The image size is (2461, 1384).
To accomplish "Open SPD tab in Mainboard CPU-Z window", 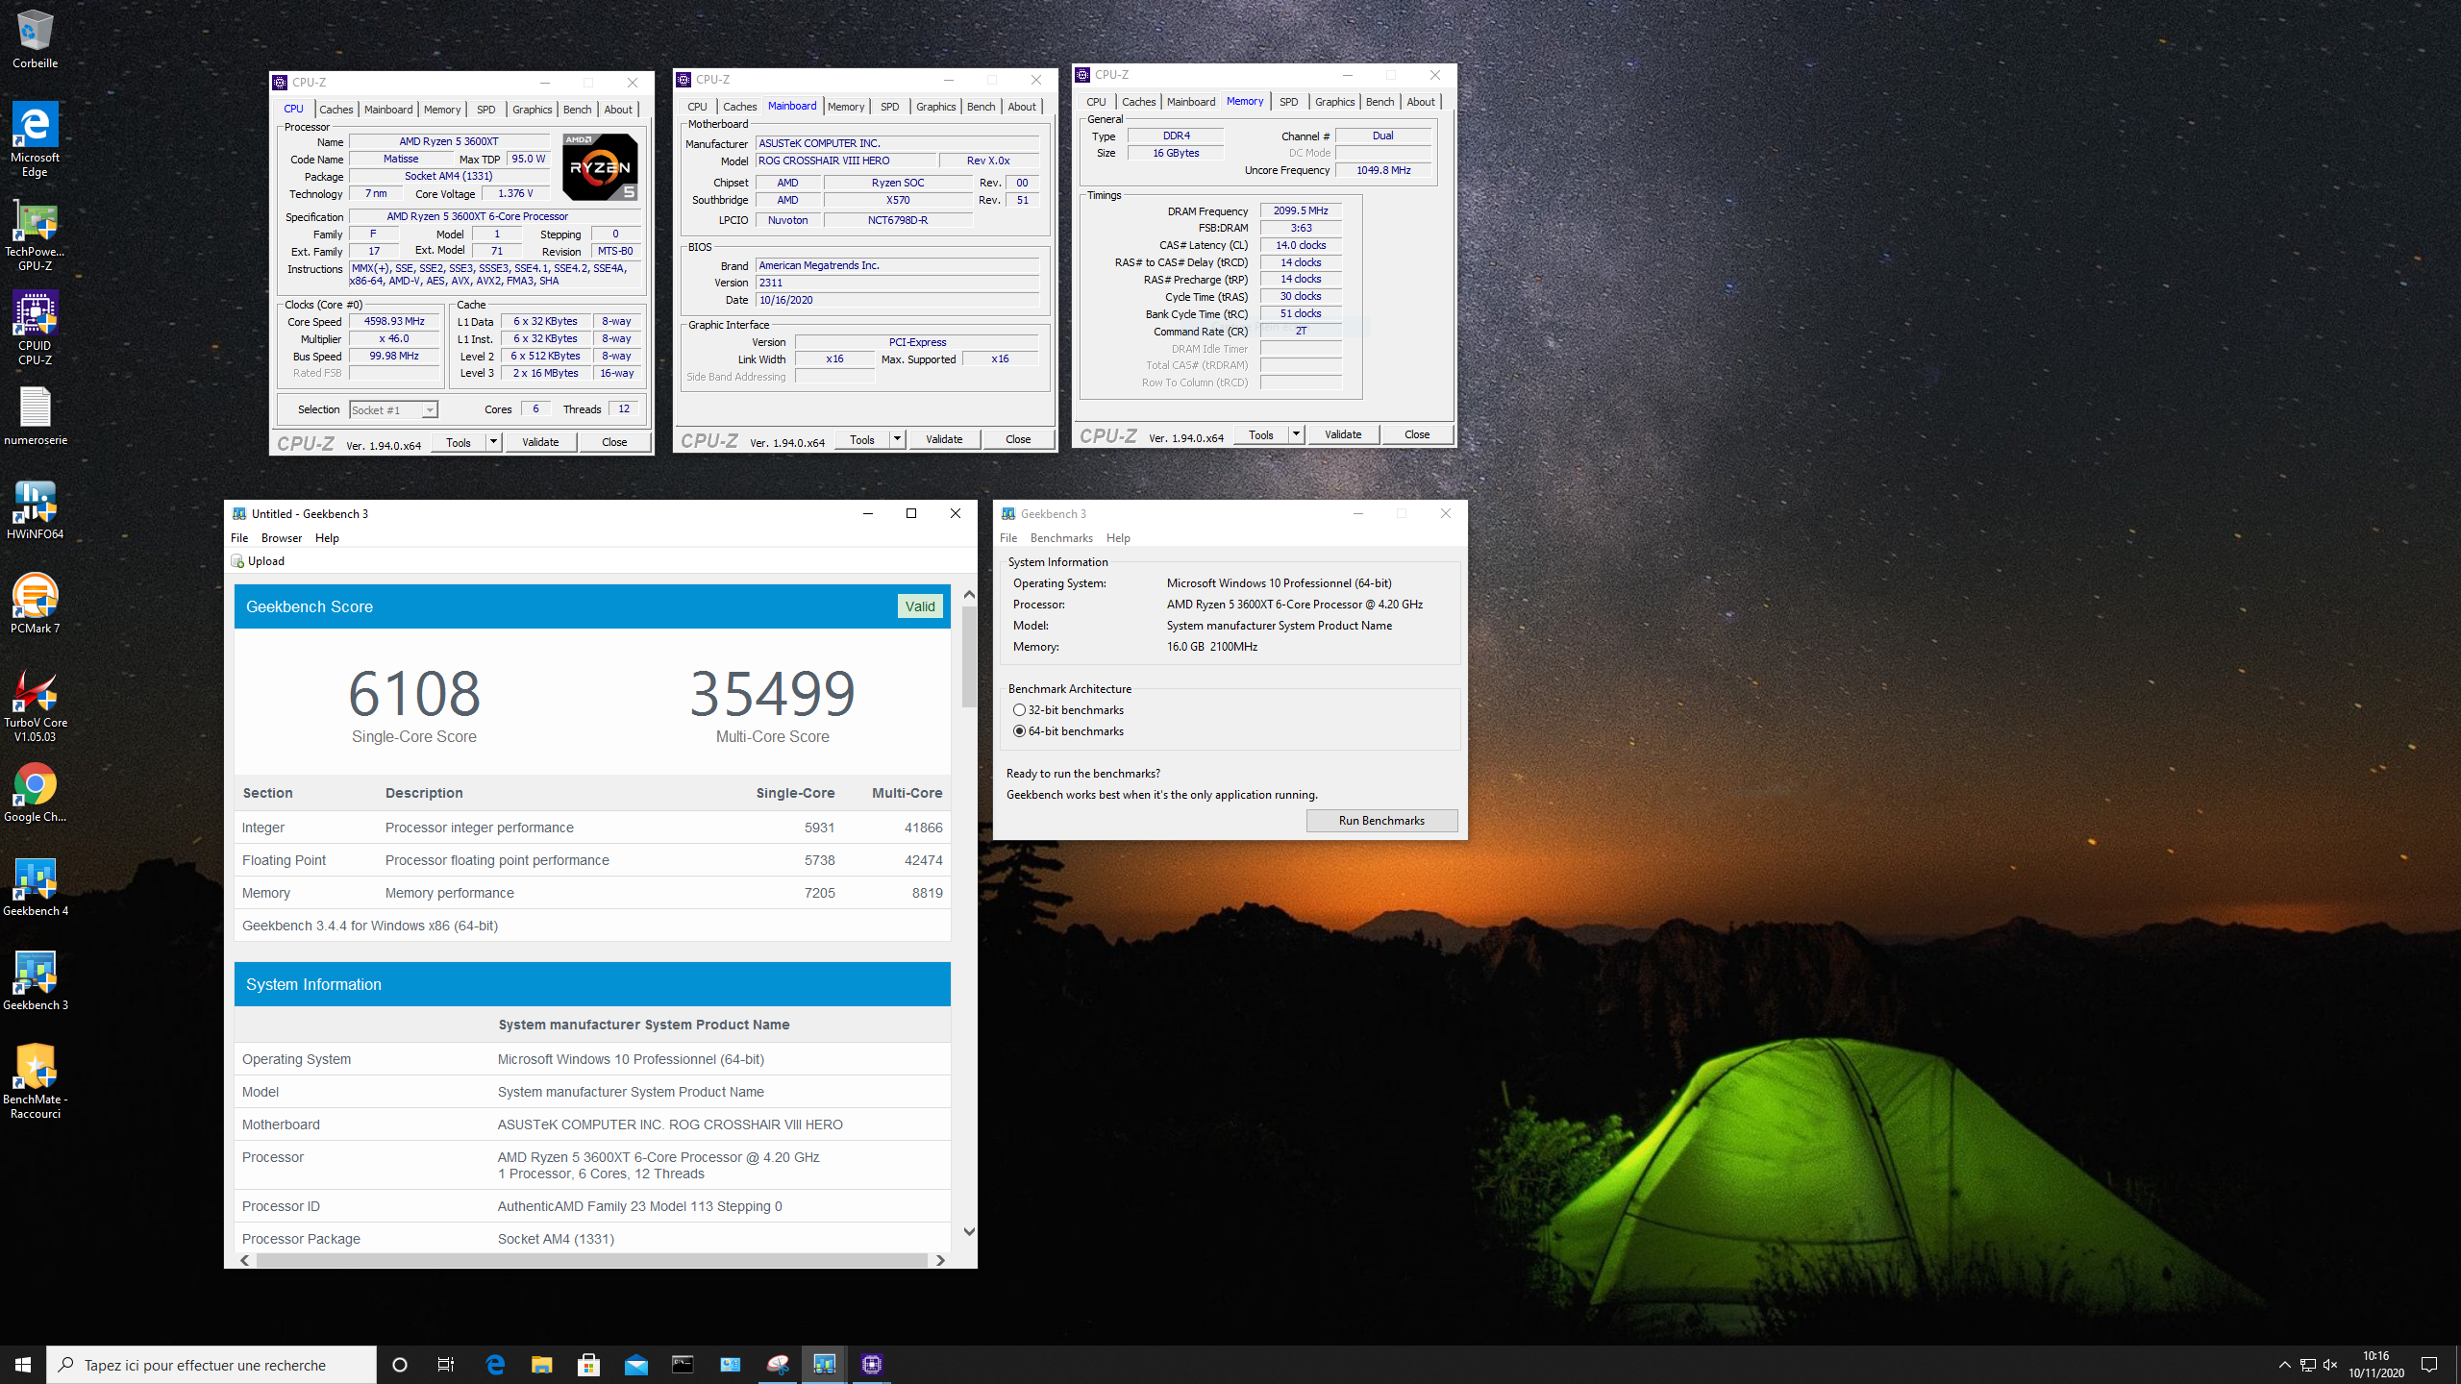I will click(890, 107).
